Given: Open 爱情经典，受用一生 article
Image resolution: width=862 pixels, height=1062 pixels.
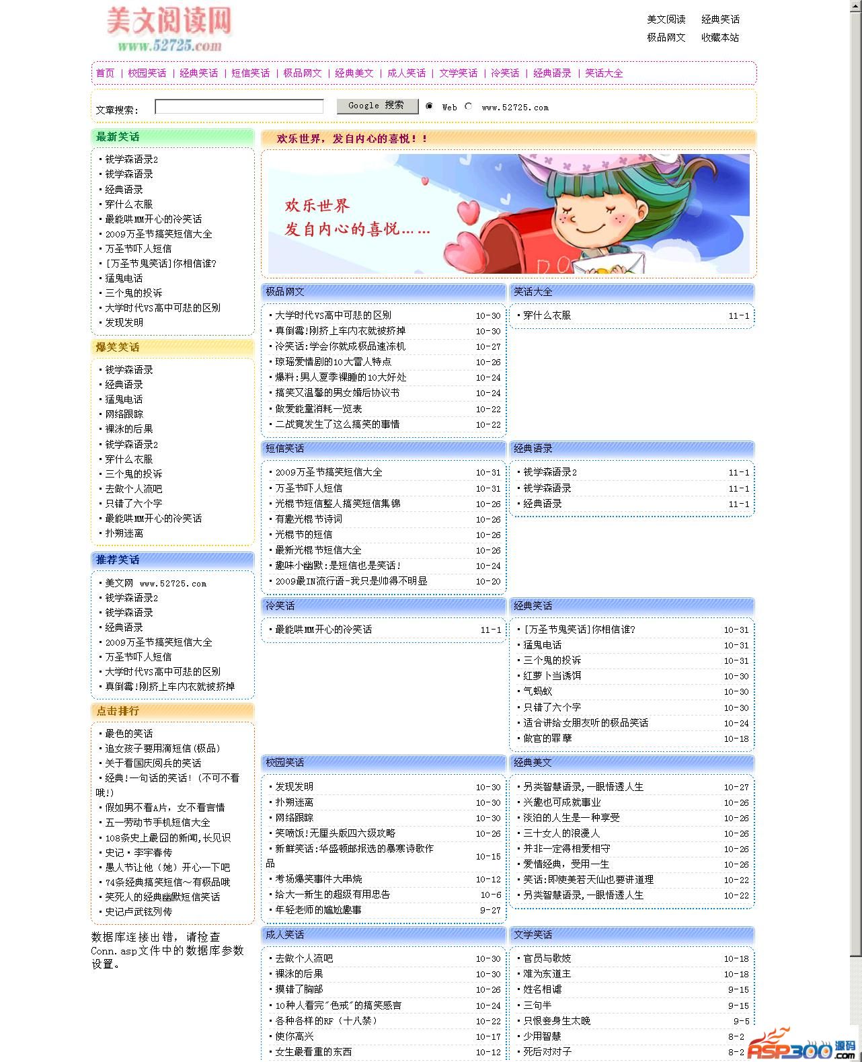Looking at the screenshot, I should click(x=566, y=864).
